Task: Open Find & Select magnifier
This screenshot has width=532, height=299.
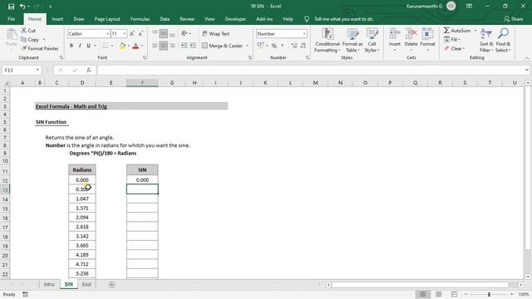Action: 503,41
